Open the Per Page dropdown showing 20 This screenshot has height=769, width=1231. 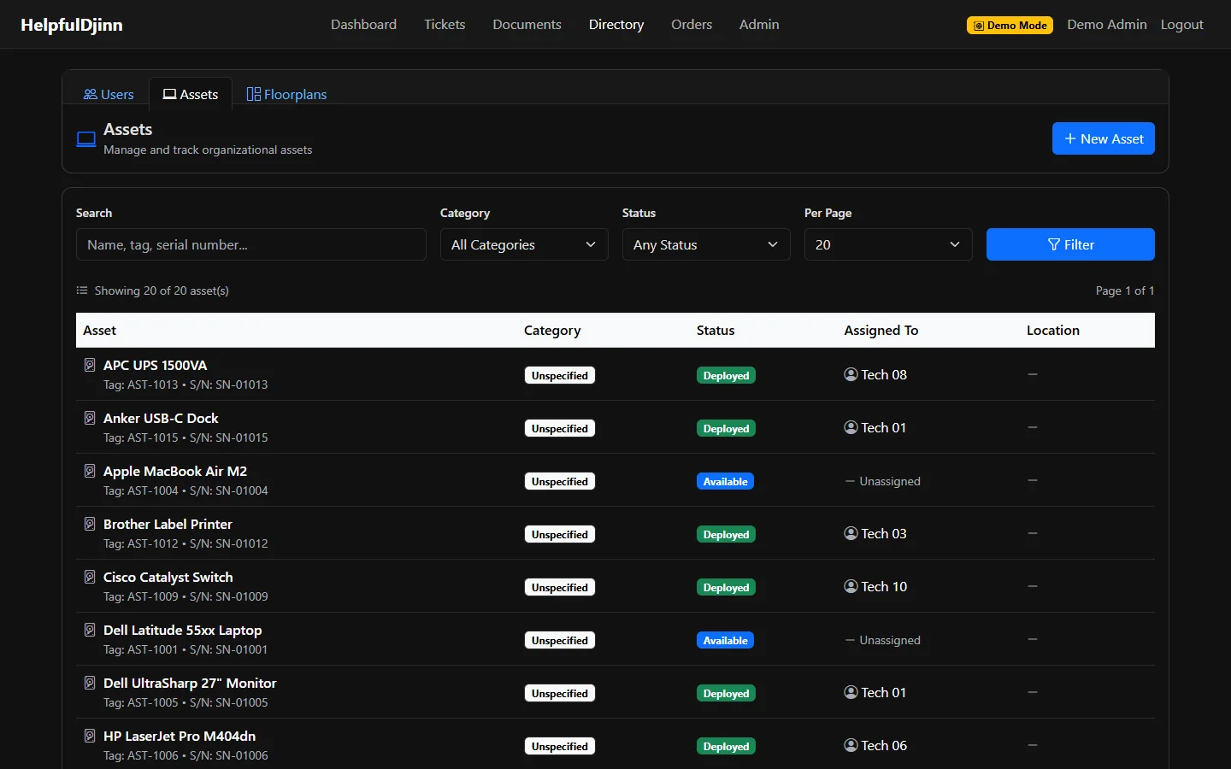click(x=888, y=244)
